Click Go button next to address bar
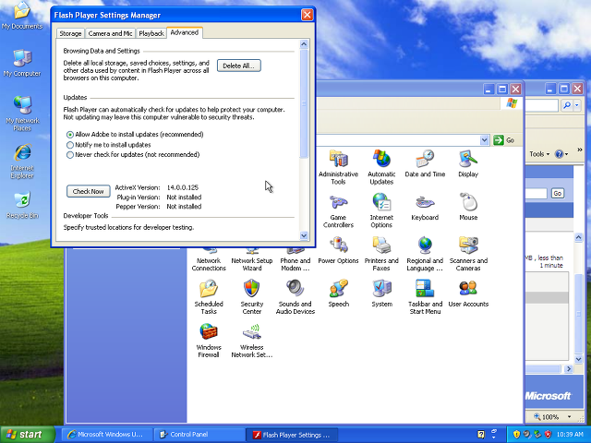Screen dimensions: 591x443 504,140
